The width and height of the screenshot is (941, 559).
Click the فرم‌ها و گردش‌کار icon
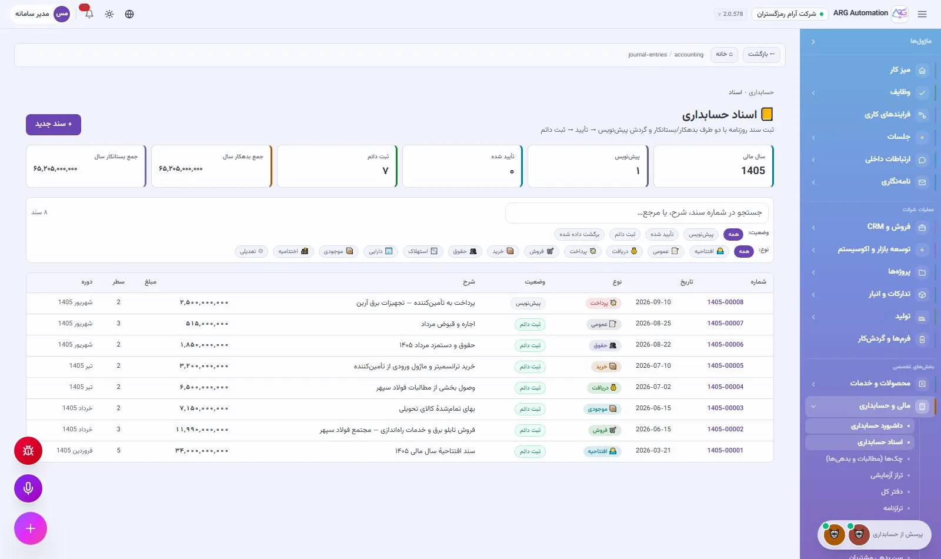click(922, 339)
